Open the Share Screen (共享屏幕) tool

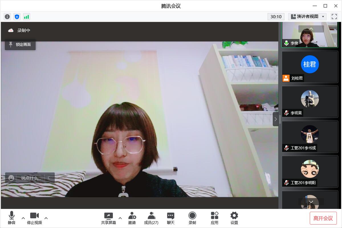108,218
